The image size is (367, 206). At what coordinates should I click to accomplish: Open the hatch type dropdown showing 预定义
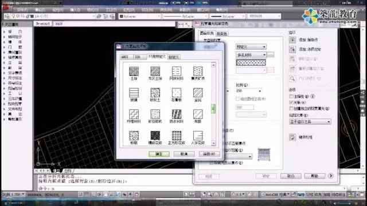251,47
